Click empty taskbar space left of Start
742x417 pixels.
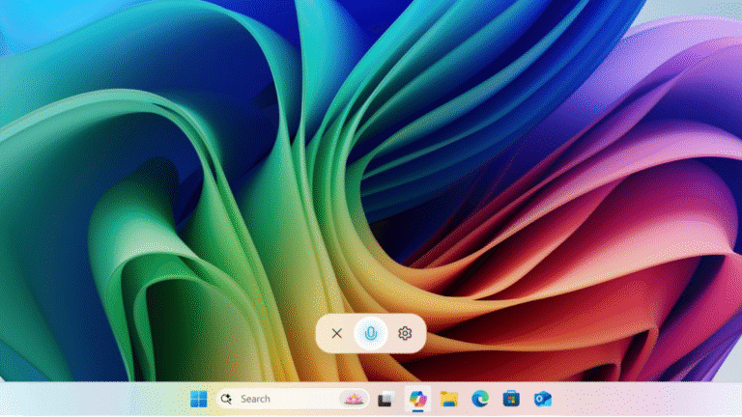point(97,399)
